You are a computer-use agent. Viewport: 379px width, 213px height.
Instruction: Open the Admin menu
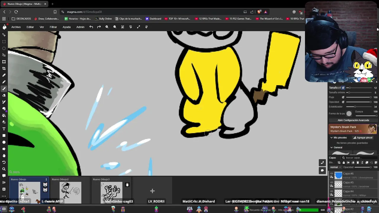tap(80, 27)
